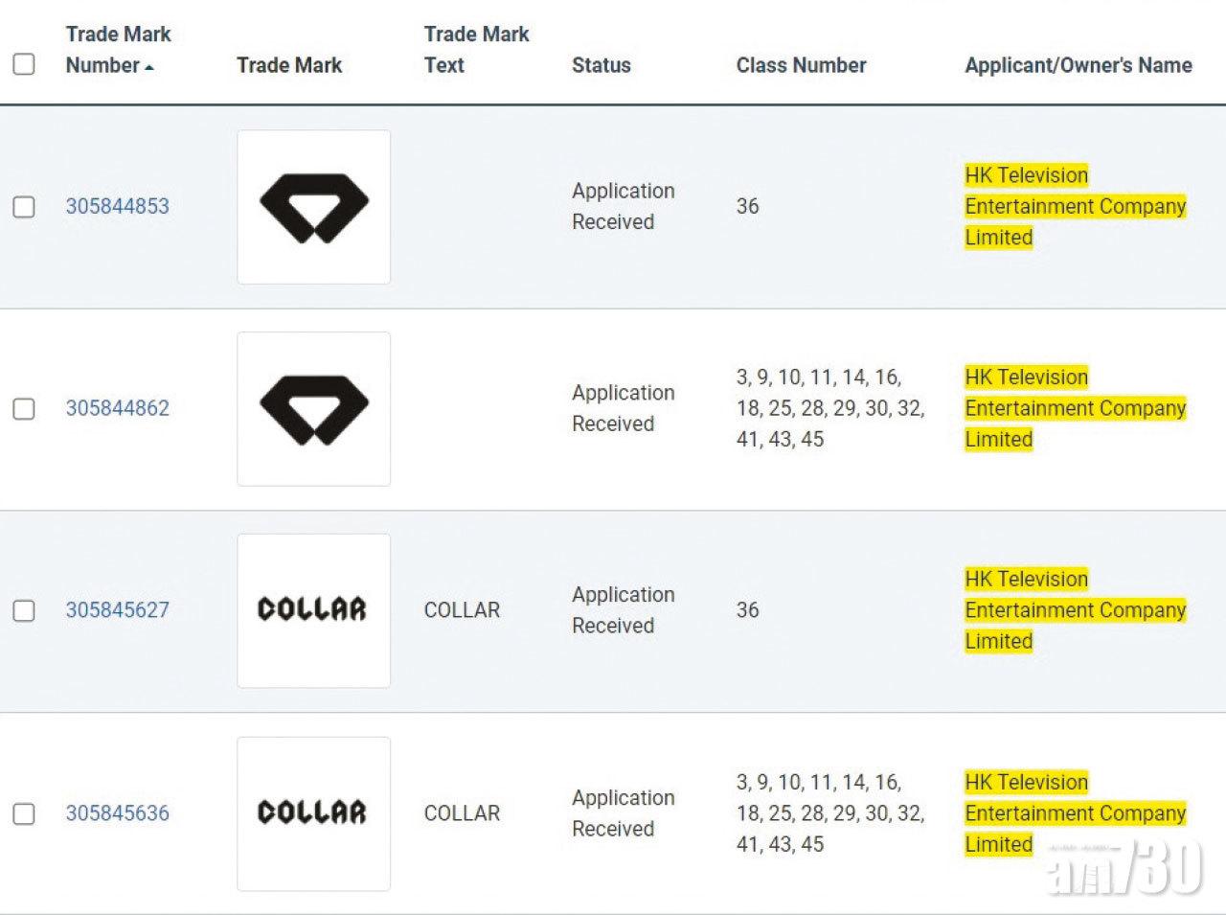1226x915 pixels.
Task: Open the diamond logo image for 305844862
Action: [x=313, y=409]
